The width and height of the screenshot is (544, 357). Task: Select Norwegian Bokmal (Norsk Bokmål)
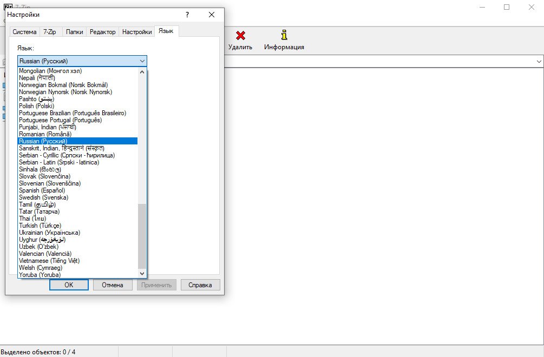click(x=78, y=85)
